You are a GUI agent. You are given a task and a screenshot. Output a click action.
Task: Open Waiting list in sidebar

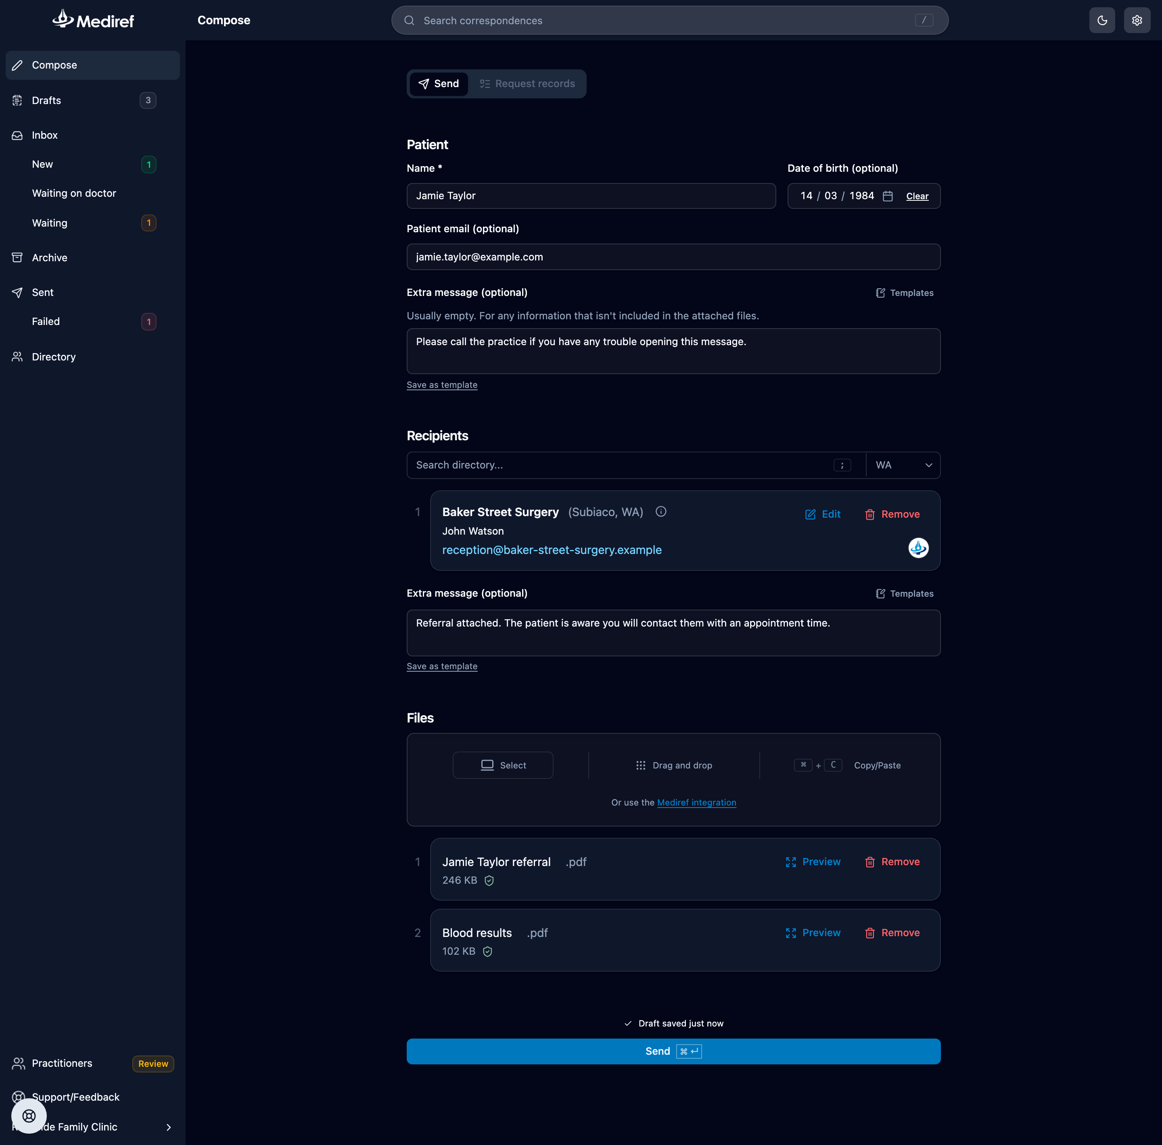coord(93,223)
